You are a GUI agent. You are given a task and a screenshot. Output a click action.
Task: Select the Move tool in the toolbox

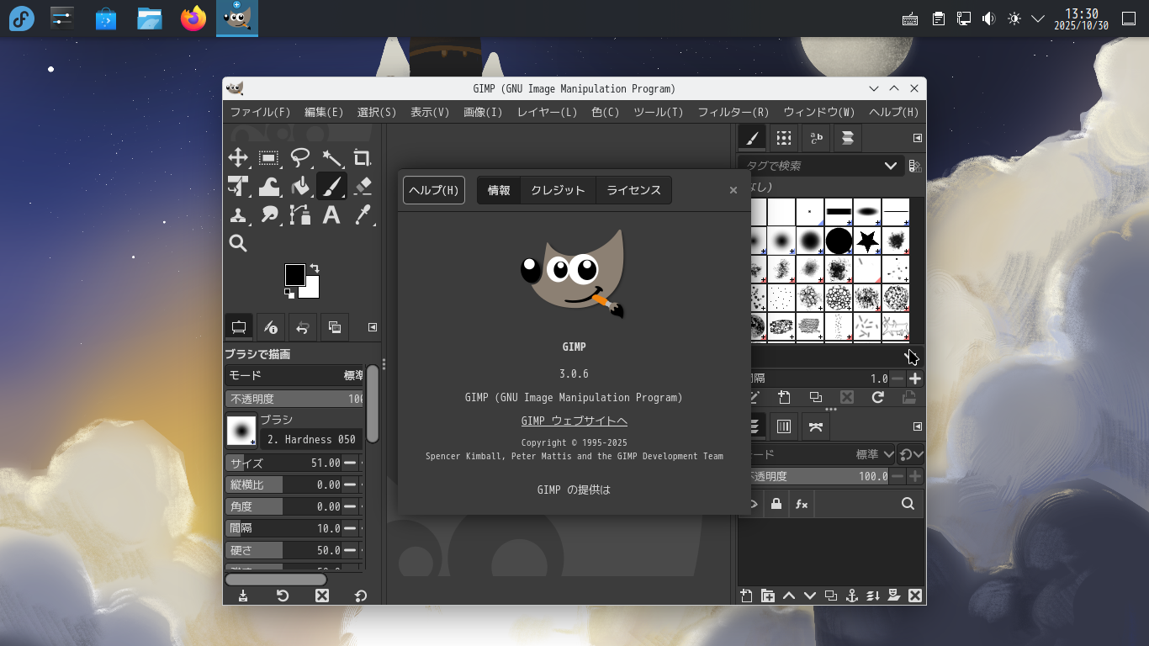(x=238, y=158)
